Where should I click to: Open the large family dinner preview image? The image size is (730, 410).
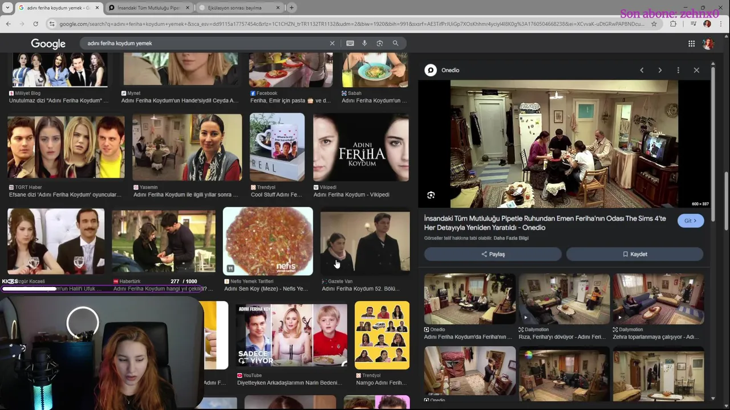pos(564,144)
